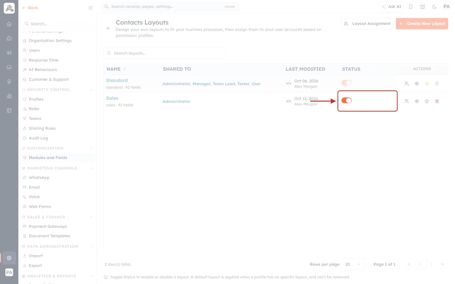Open the Standard layout link
This screenshot has height=284, width=455.
(x=117, y=80)
